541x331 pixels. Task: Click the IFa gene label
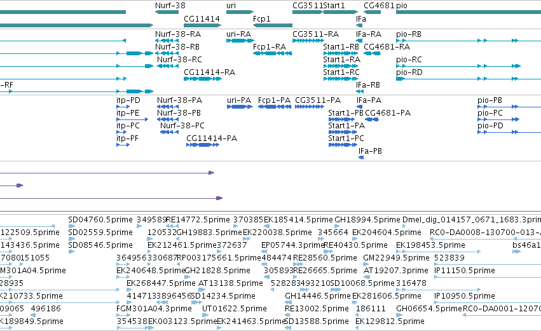point(361,18)
